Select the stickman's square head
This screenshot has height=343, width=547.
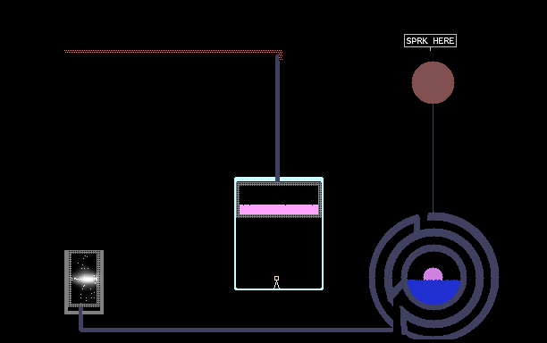(x=277, y=278)
